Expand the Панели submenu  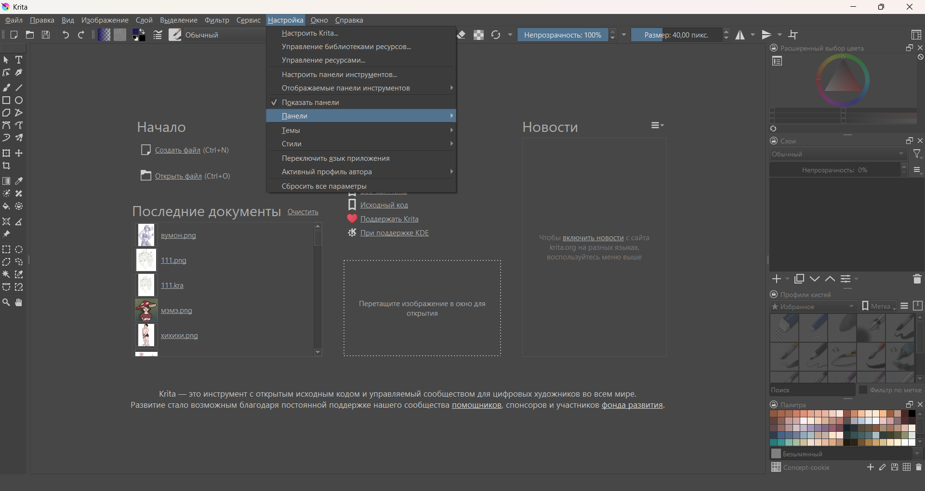[361, 116]
